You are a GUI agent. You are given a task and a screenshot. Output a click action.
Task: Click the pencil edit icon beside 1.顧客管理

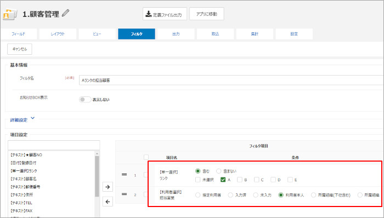click(x=66, y=13)
